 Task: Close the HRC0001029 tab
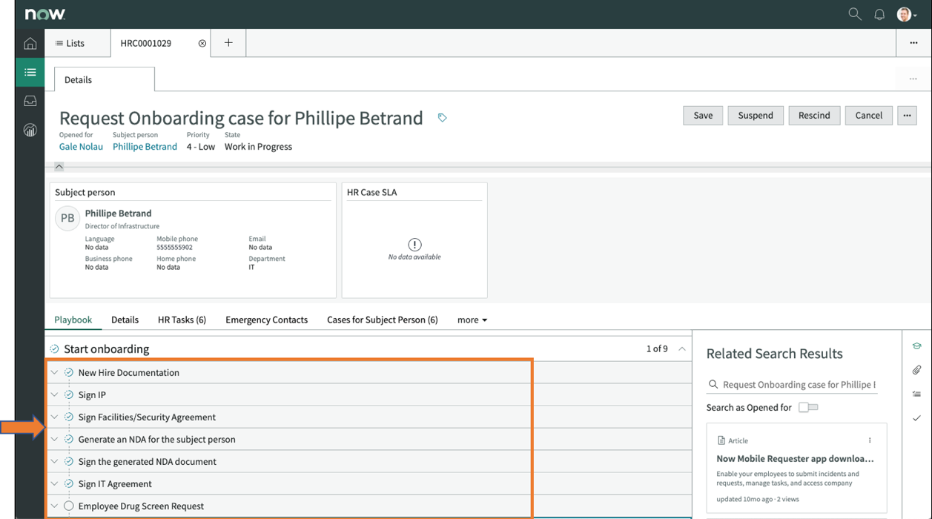tap(202, 44)
